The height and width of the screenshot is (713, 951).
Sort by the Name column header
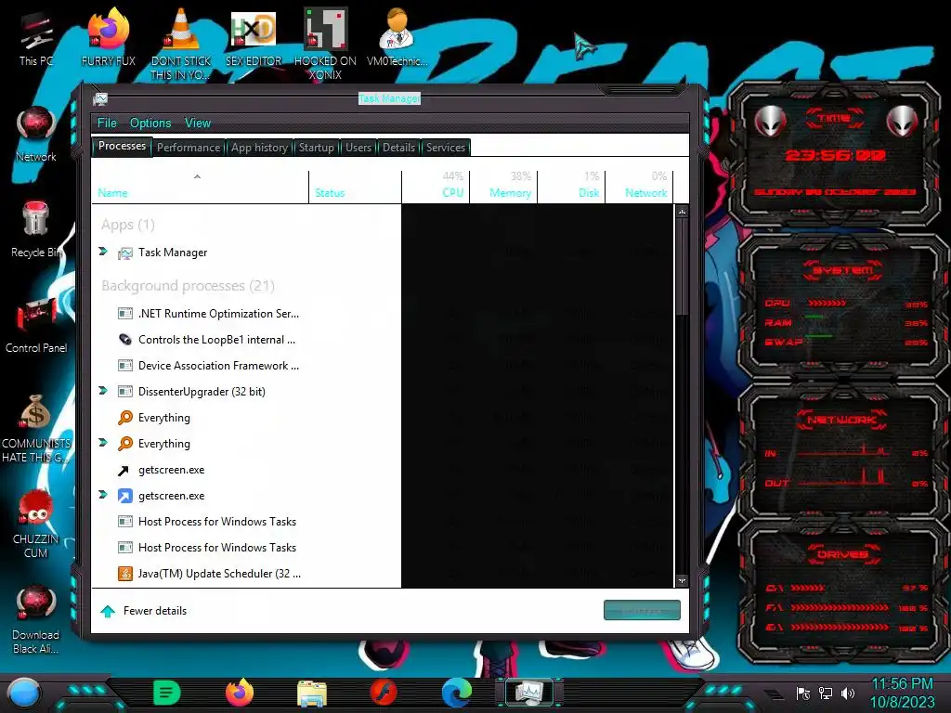(201, 187)
